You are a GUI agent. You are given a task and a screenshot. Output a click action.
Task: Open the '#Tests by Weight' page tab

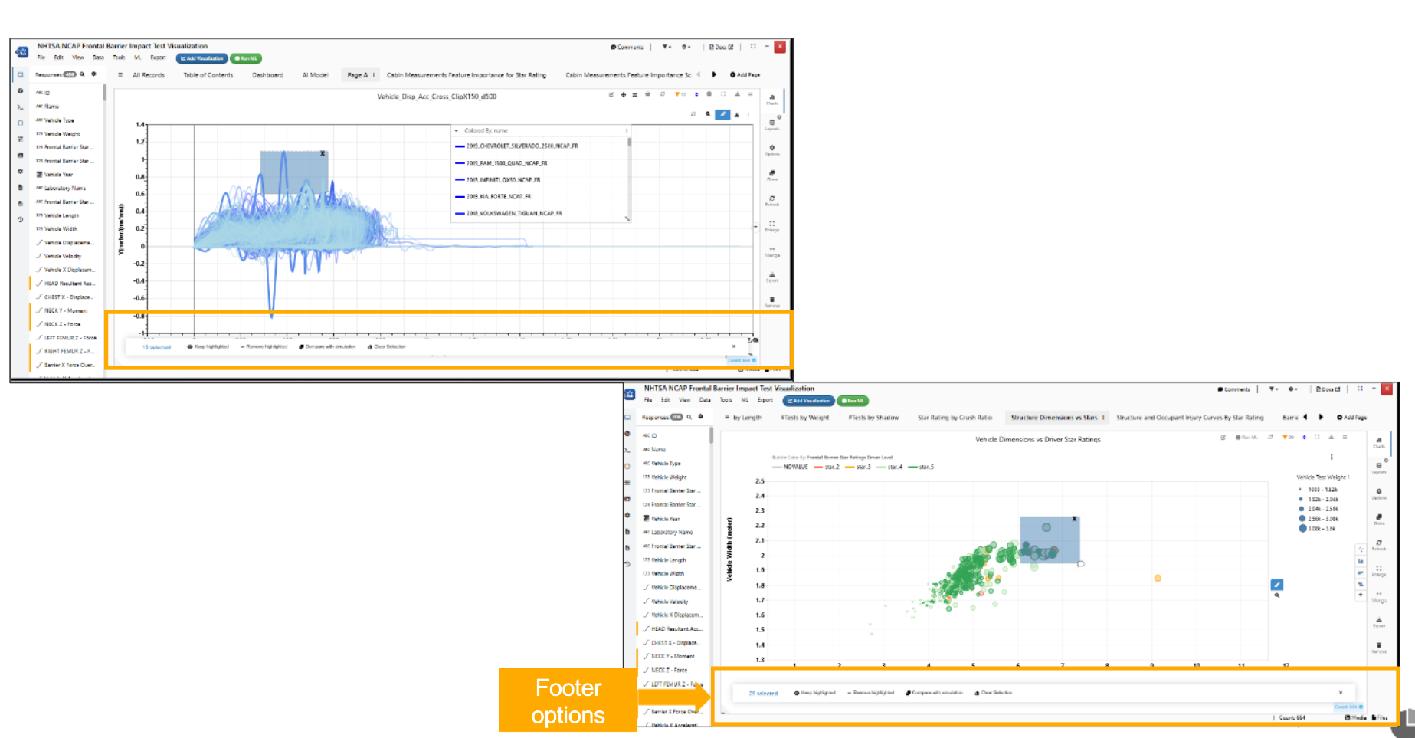pos(804,418)
